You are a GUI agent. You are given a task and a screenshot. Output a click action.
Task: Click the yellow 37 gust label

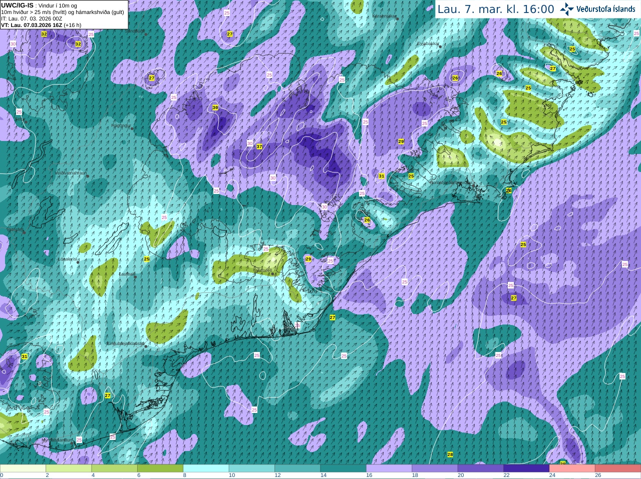tap(259, 146)
